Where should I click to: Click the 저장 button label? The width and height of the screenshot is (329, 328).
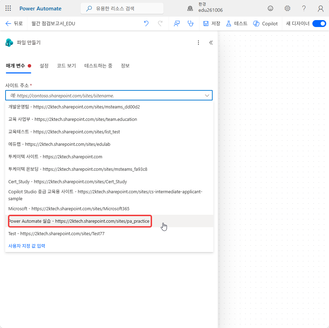216,24
